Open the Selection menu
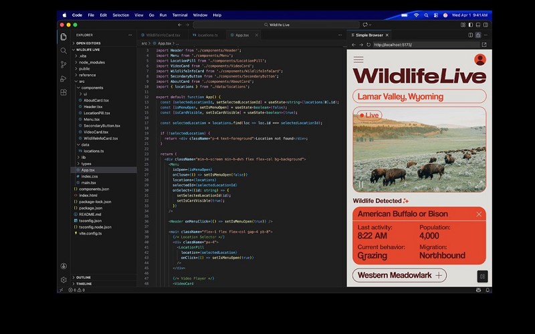535x334 pixels. tap(121, 15)
